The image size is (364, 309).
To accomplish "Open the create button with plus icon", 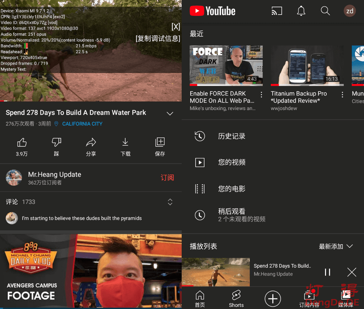I will [273, 299].
